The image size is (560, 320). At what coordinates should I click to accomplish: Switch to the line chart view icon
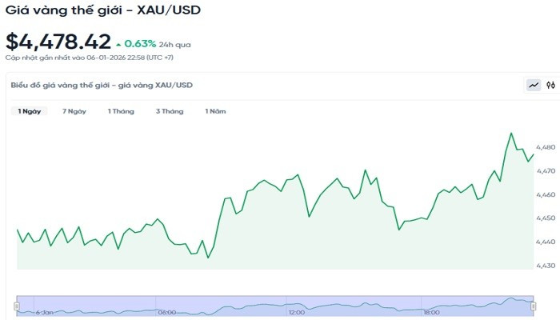(534, 85)
